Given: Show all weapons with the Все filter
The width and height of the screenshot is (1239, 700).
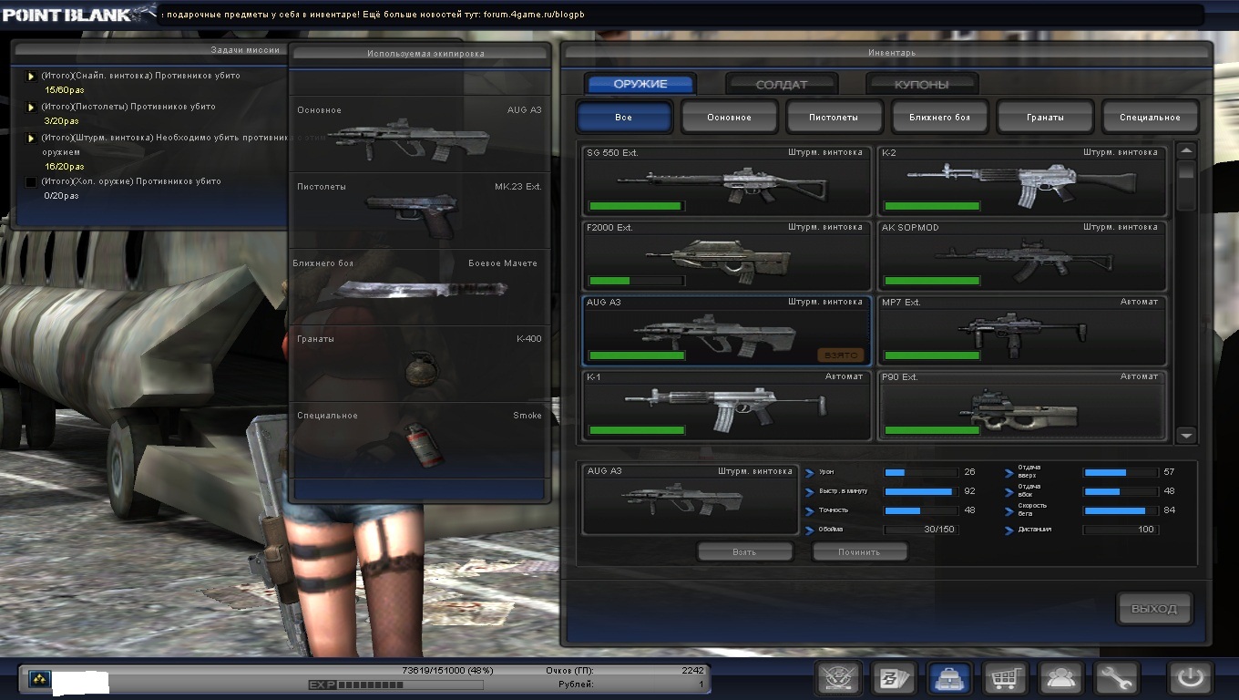Looking at the screenshot, I should tap(624, 118).
